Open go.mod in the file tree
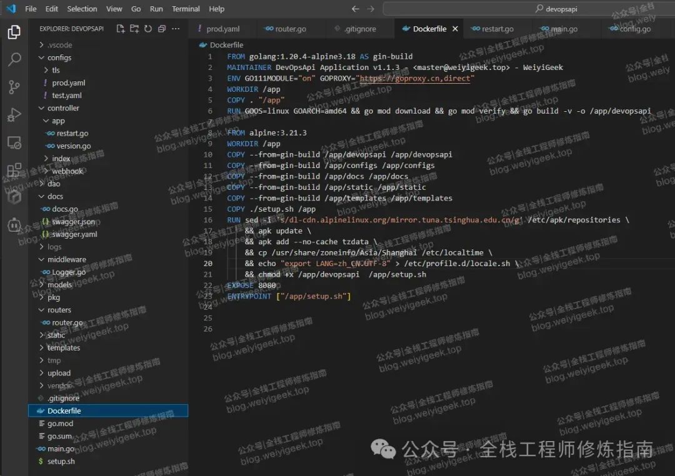 coord(108,423)
